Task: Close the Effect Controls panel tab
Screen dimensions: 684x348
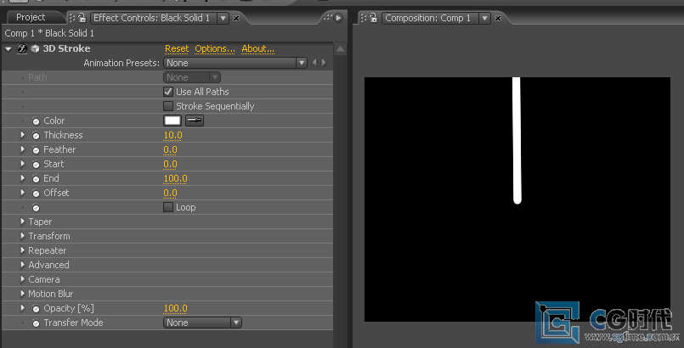Action: pyautogui.click(x=236, y=19)
